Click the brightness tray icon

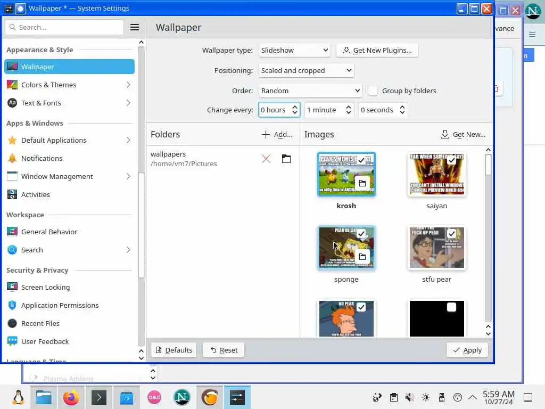[x=425, y=397]
